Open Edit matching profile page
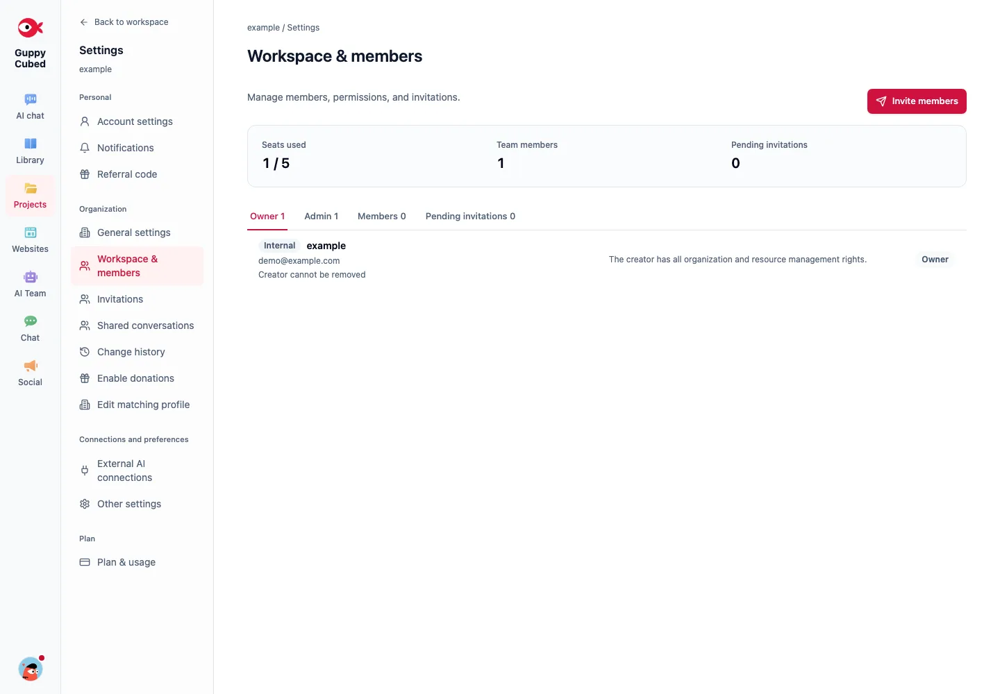This screenshot has width=1000, height=694. pos(137,405)
